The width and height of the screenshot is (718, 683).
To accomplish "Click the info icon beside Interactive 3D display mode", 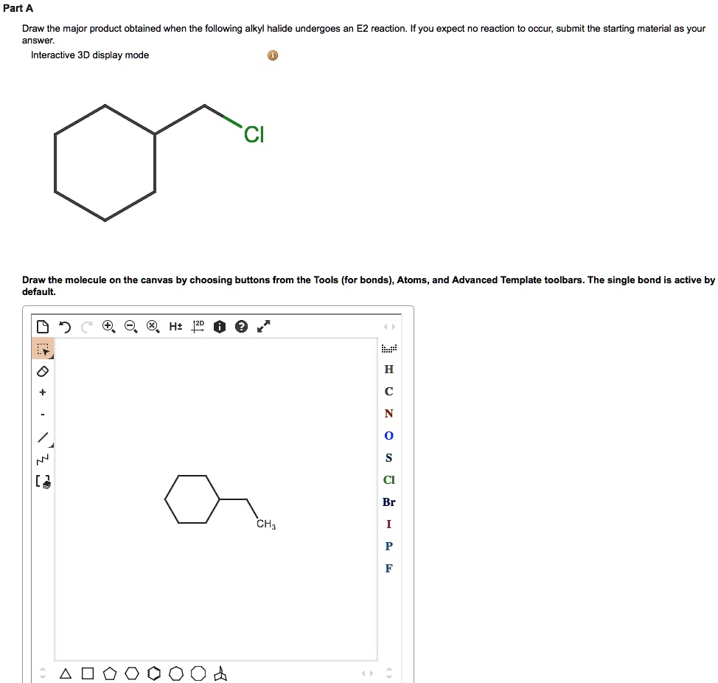I will point(272,55).
